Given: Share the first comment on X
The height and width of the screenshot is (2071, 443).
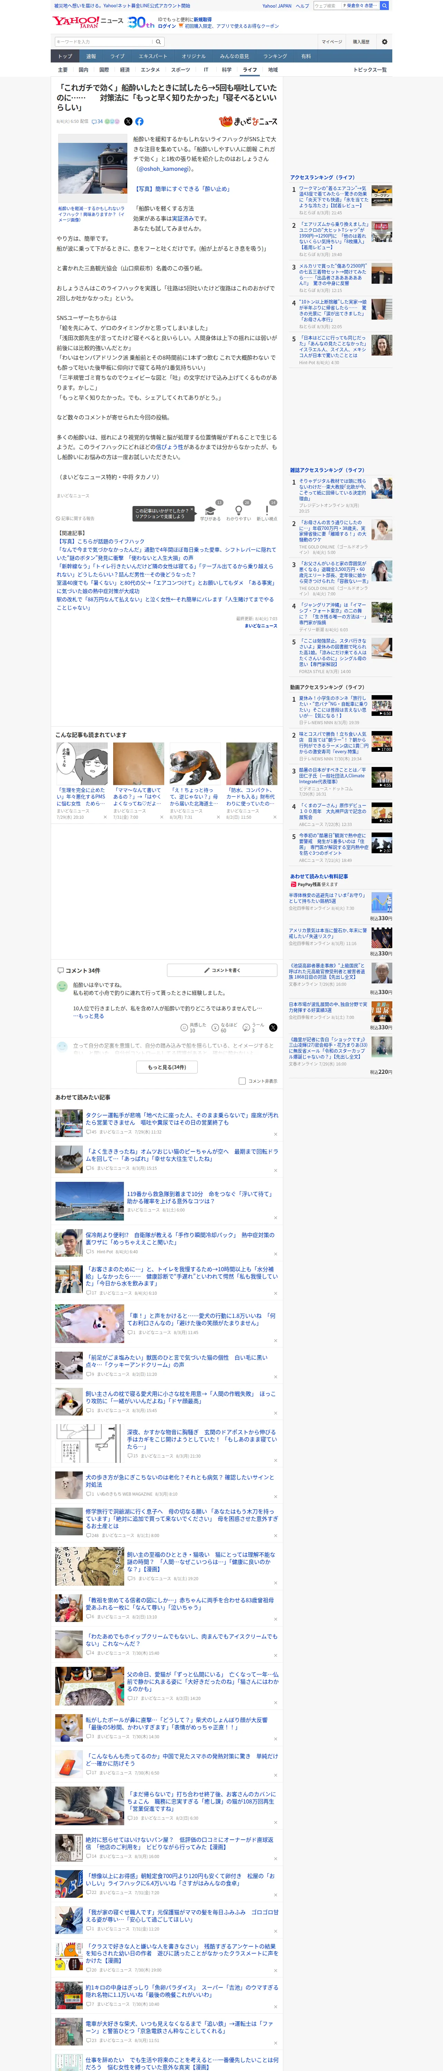Looking at the screenshot, I should [x=273, y=1028].
